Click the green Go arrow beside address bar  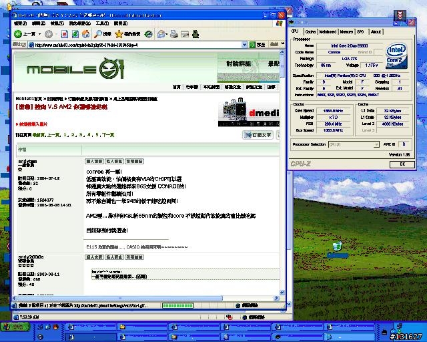(x=252, y=45)
